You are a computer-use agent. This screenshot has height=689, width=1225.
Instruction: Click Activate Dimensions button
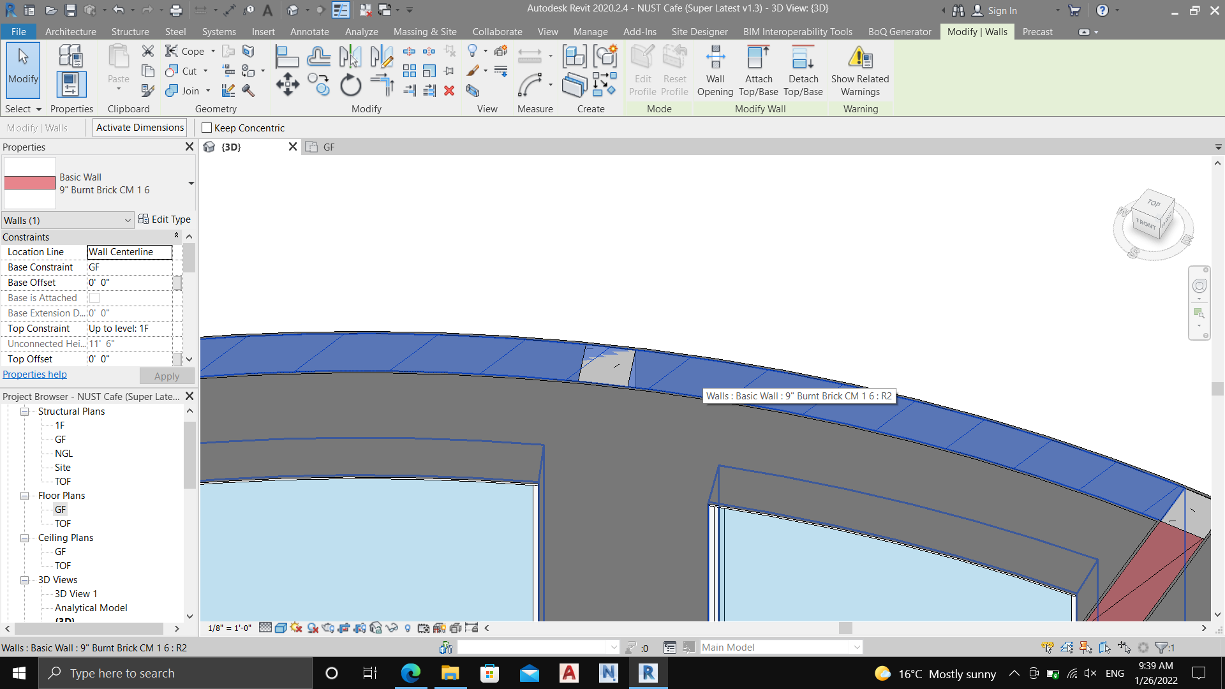140,128
